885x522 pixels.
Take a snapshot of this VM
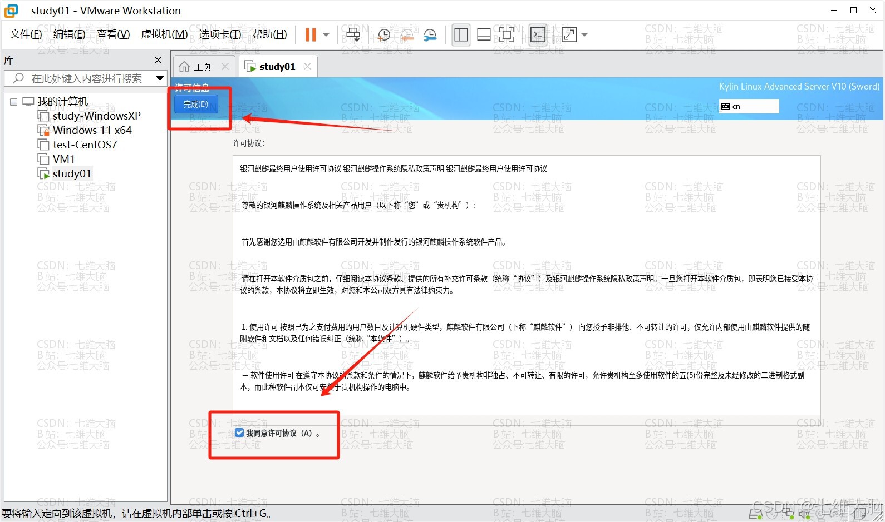tap(384, 34)
